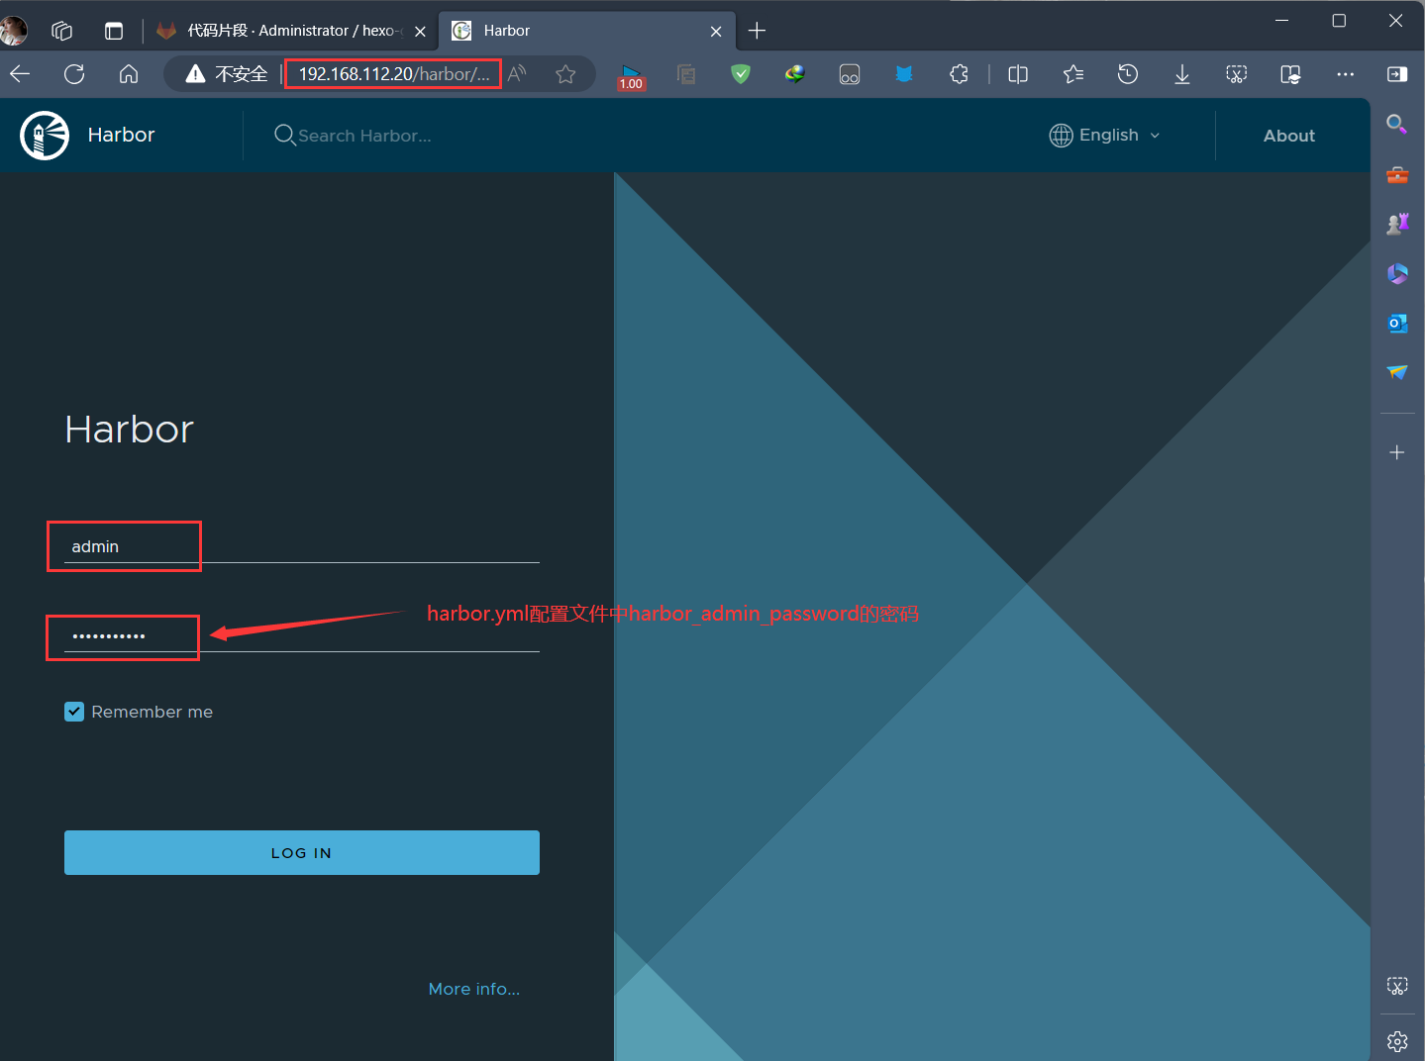The width and height of the screenshot is (1425, 1061).
Task: Open a new browser tab with plus button
Action: pos(758,31)
